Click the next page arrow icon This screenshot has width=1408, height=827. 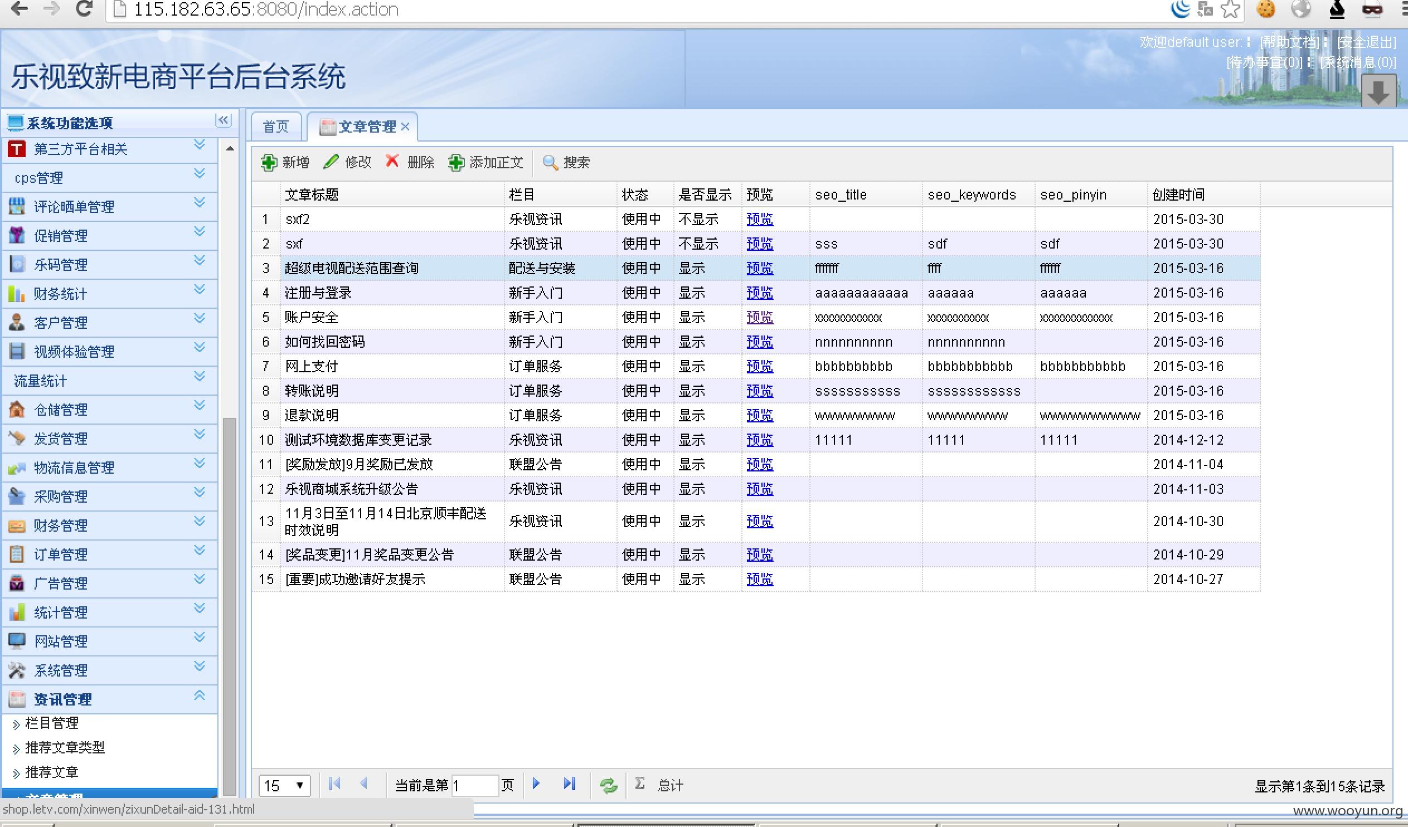536,784
